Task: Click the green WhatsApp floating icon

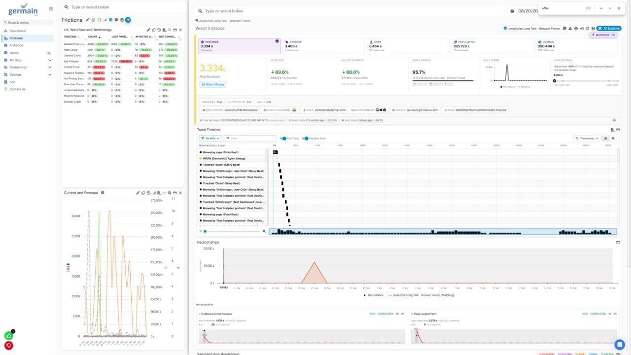Action: [8, 336]
